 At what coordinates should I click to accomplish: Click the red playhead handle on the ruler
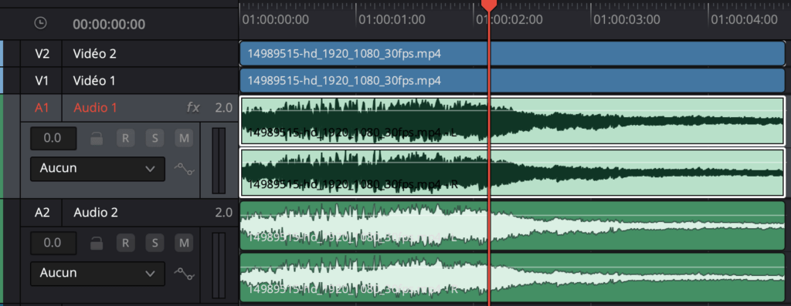pos(489,5)
